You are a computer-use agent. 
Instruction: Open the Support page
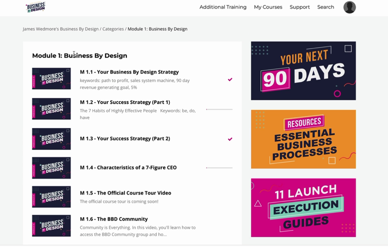300,7
